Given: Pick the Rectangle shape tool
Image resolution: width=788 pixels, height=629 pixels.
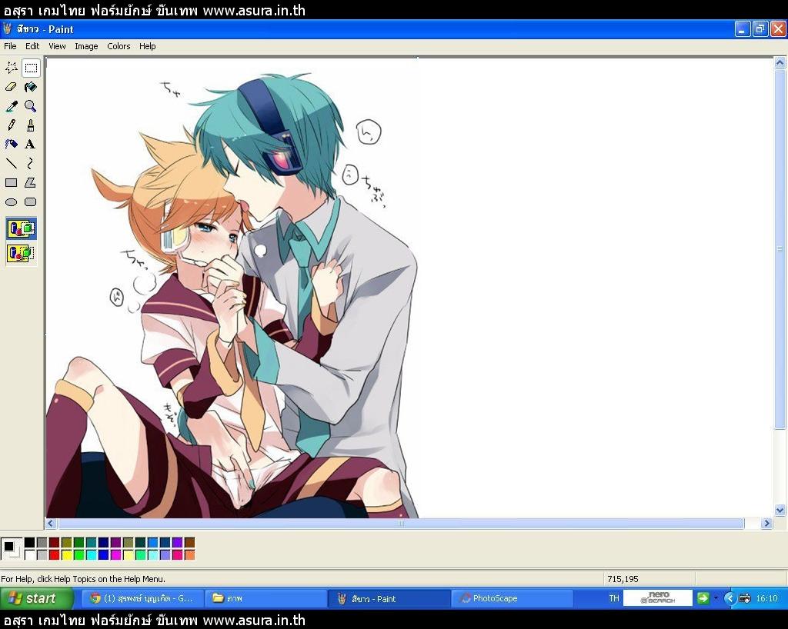Looking at the screenshot, I should [x=11, y=183].
